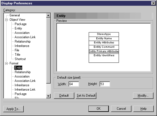Select Entity under Object View
157x116 pixels.
click(x=18, y=28)
